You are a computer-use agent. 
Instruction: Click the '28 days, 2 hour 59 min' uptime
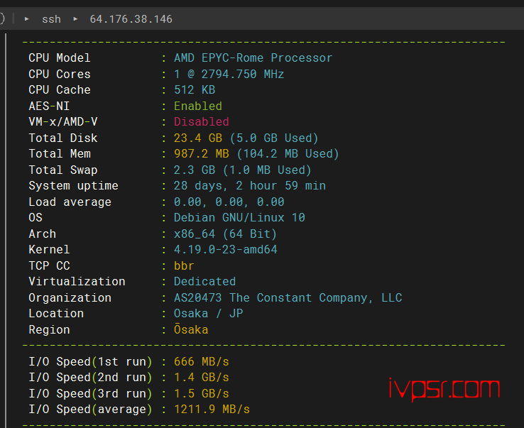(250, 186)
